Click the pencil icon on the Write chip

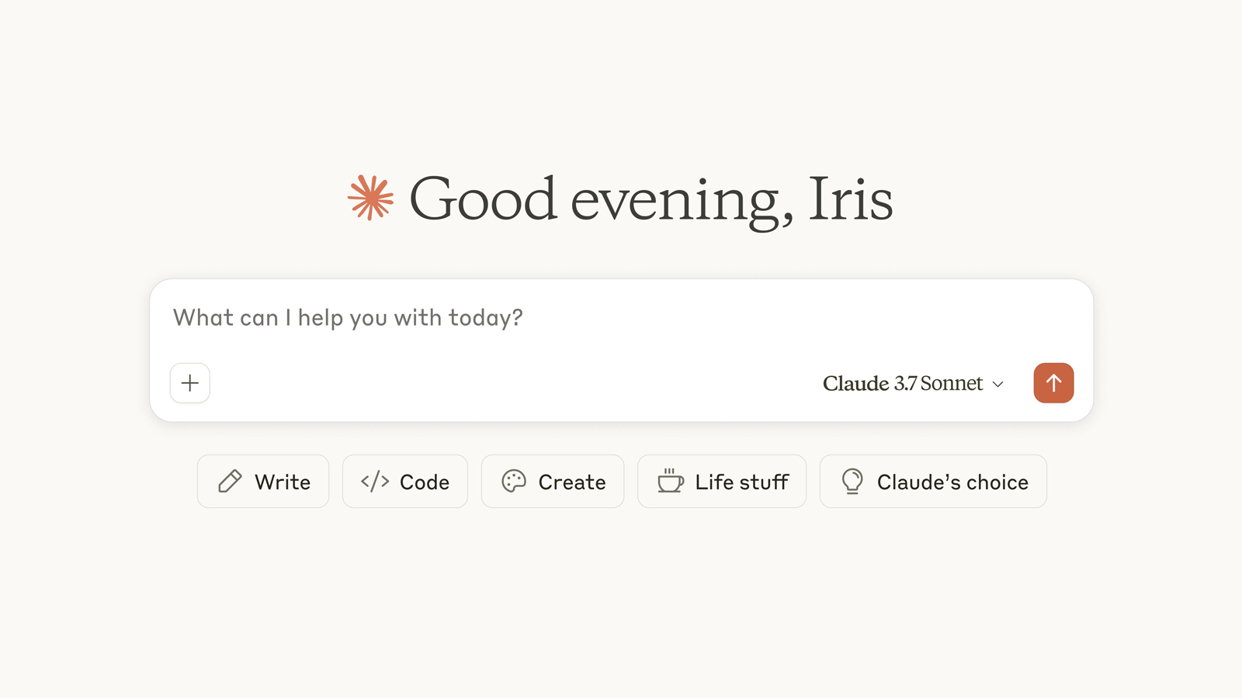coord(230,482)
